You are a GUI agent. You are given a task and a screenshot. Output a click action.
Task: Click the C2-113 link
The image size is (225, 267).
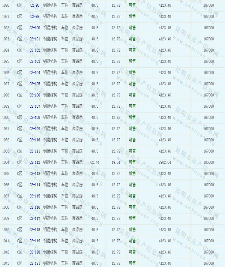(x=34, y=174)
